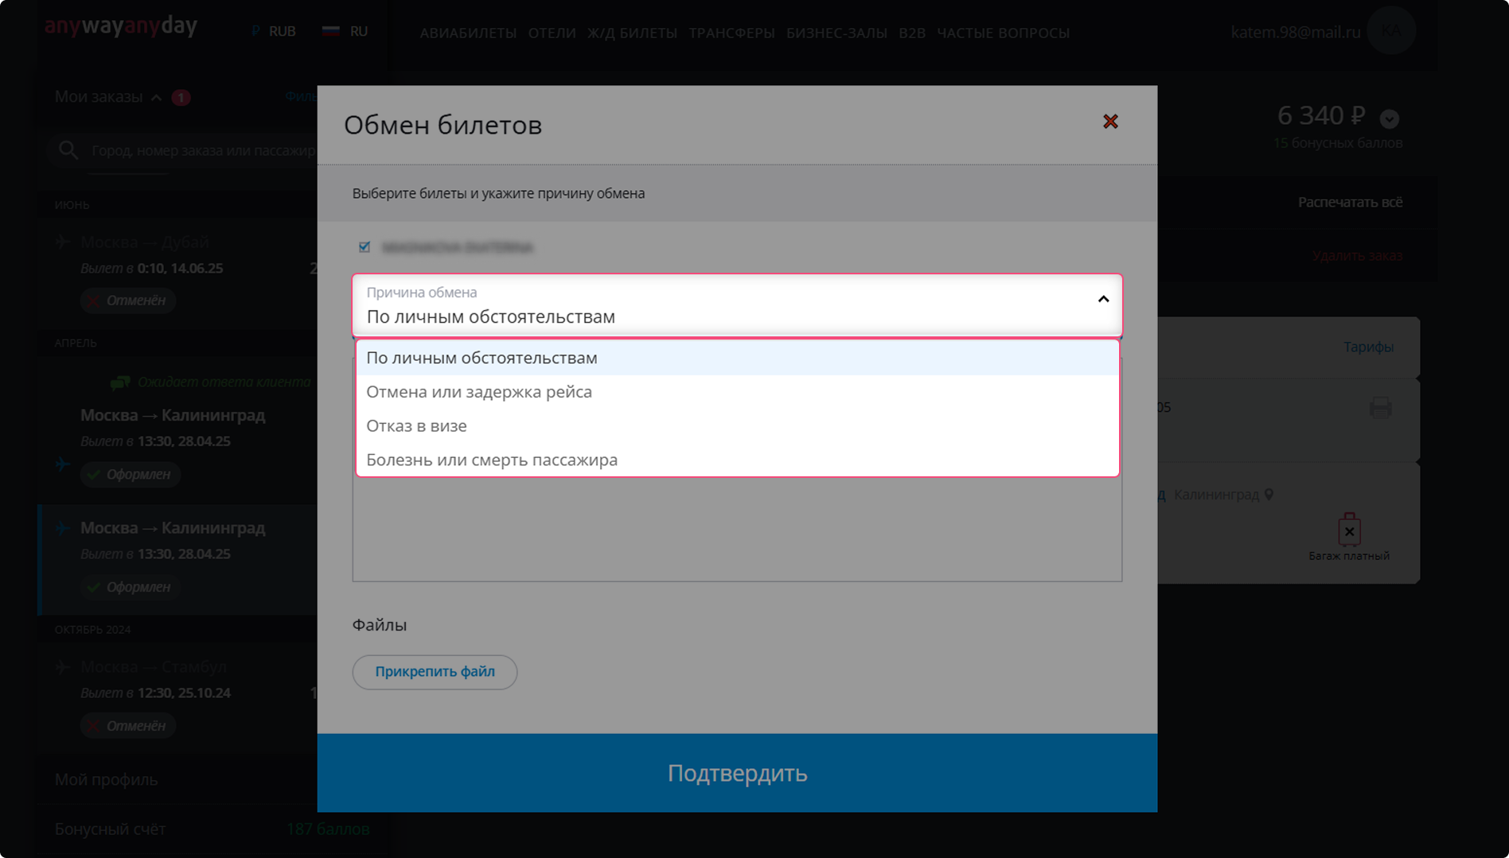1509x858 pixels.
Task: Expand the order price details chevron
Action: (x=1390, y=119)
